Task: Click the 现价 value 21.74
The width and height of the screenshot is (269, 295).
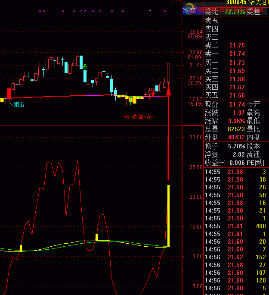Action: [x=237, y=104]
